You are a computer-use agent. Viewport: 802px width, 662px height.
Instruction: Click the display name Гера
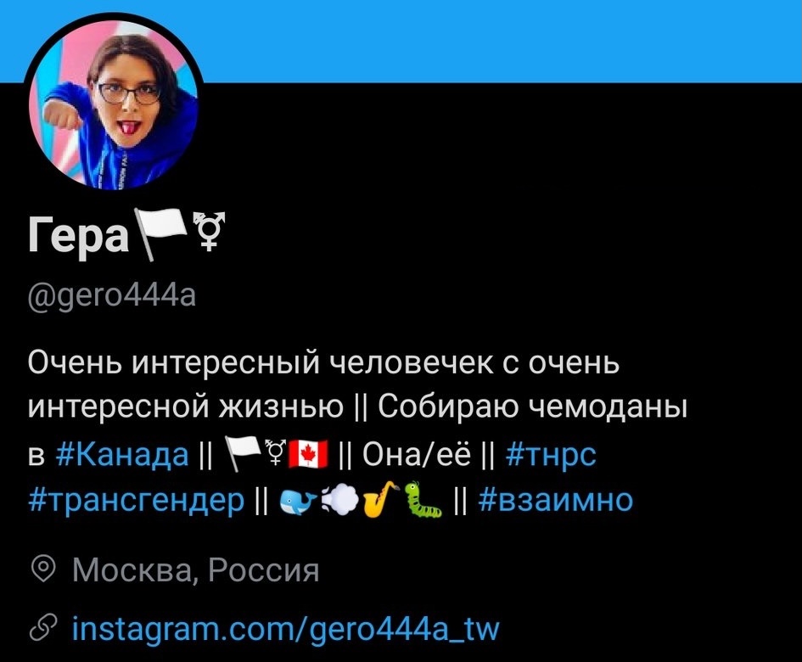tap(78, 235)
